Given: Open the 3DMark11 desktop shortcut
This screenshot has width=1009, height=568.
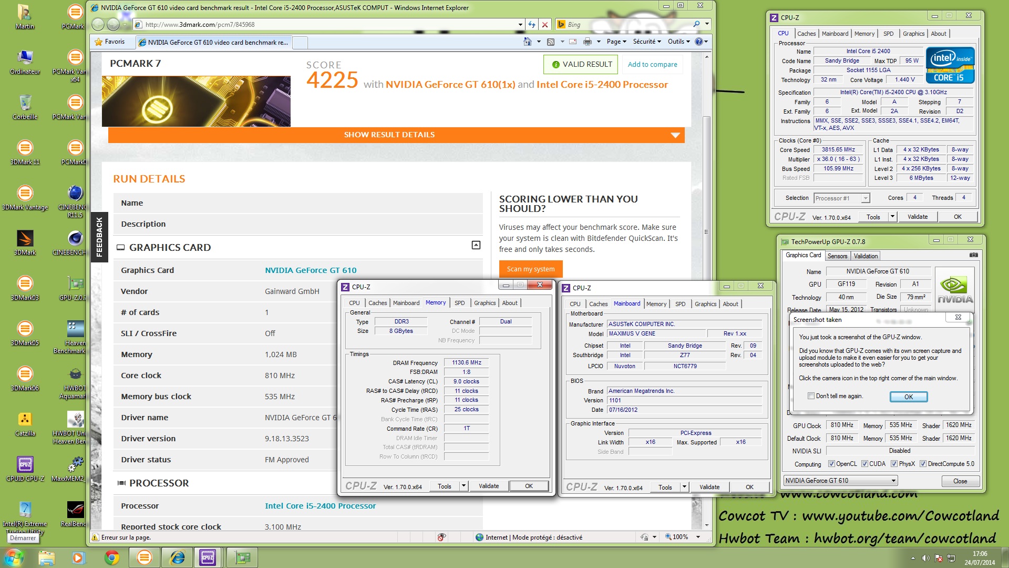Looking at the screenshot, I should click(x=25, y=152).
